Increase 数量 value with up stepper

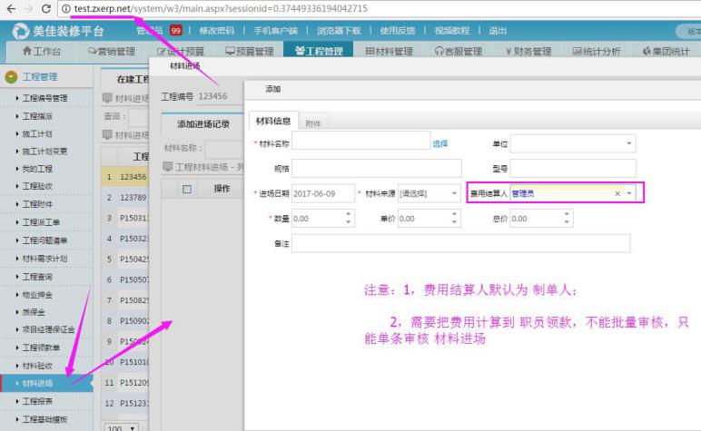[x=350, y=214]
